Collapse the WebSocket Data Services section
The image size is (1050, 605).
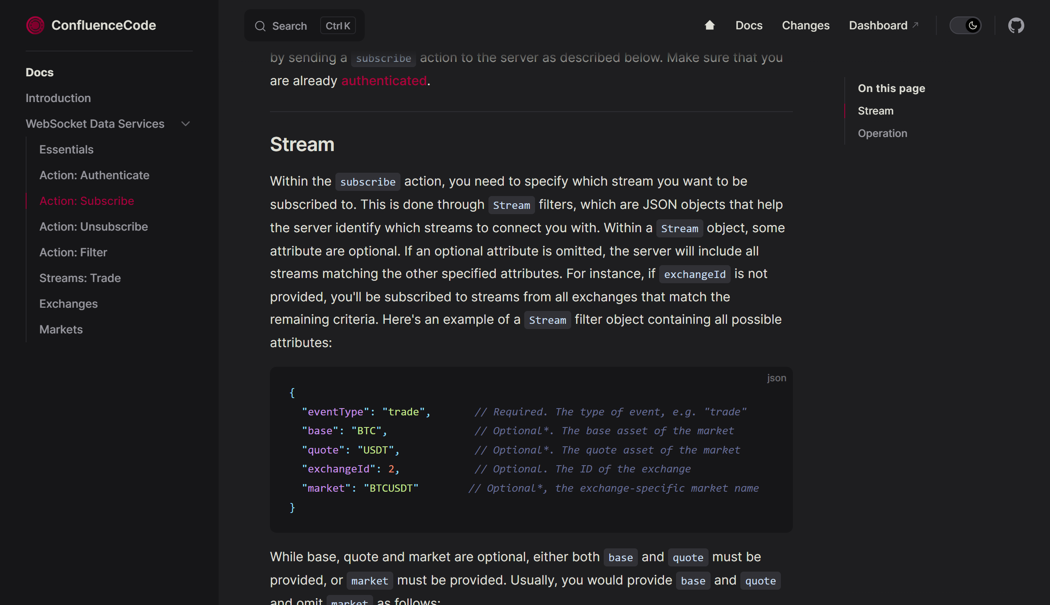[x=186, y=124]
